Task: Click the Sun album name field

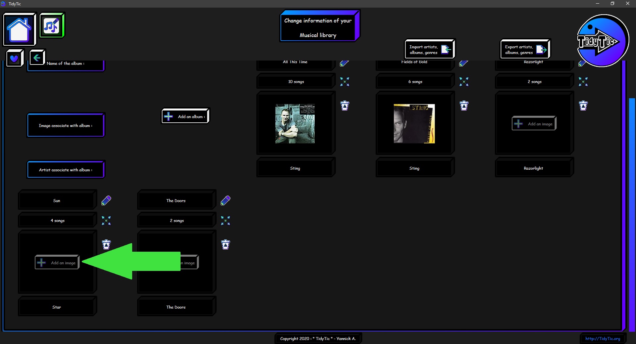Action: [x=57, y=199]
